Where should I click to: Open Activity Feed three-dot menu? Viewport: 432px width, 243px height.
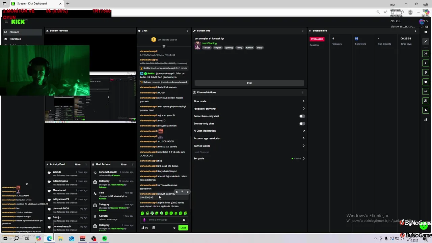point(86,165)
